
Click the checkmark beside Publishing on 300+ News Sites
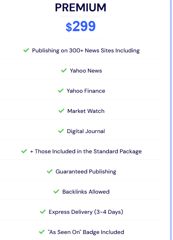26,50
